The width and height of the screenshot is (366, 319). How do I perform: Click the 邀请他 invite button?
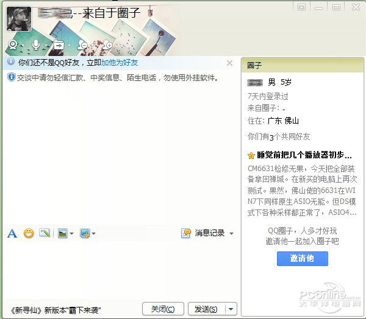(x=303, y=258)
